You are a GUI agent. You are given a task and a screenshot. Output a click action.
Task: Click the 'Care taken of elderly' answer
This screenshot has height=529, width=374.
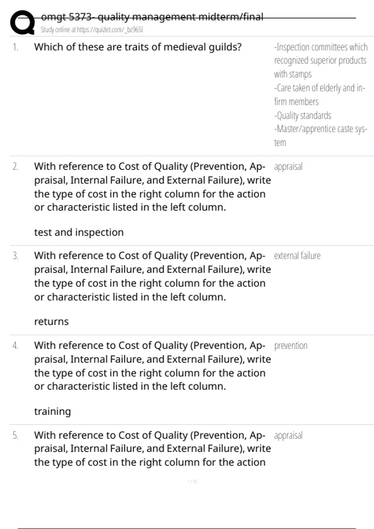pos(319,95)
